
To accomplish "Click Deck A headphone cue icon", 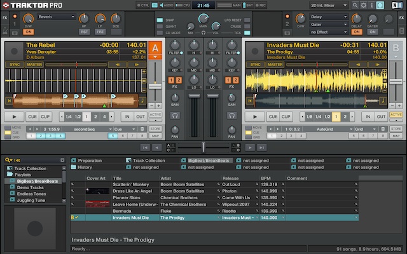I will 175,116.
